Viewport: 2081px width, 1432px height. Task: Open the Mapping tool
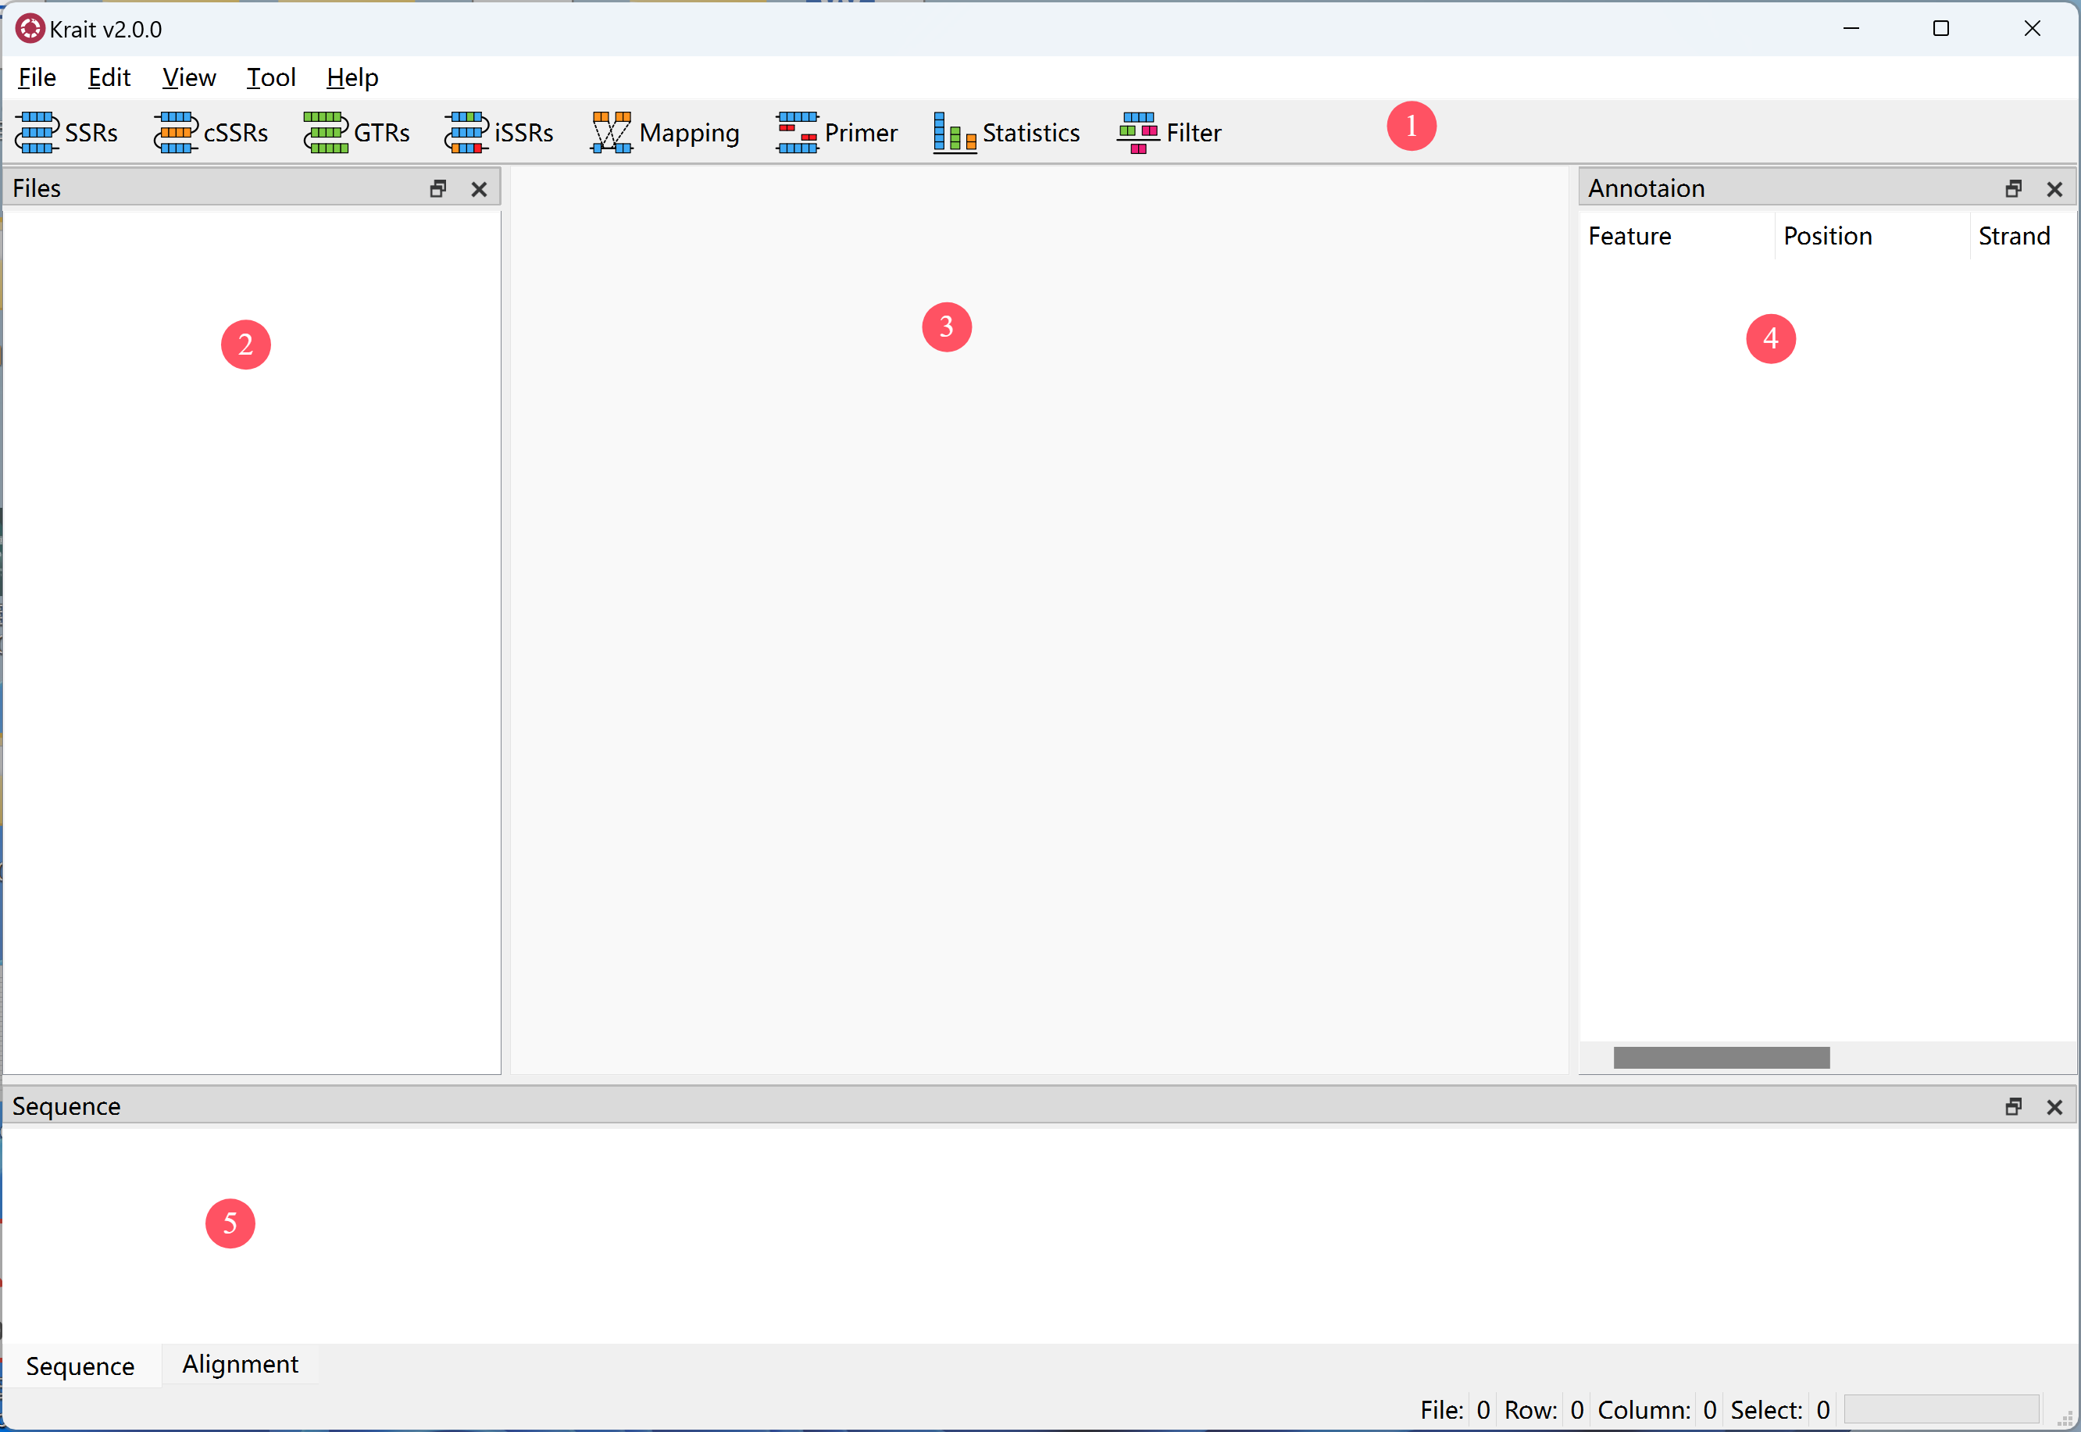point(665,133)
